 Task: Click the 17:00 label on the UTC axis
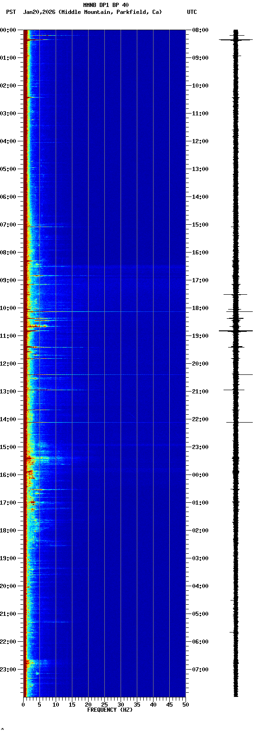click(x=200, y=280)
